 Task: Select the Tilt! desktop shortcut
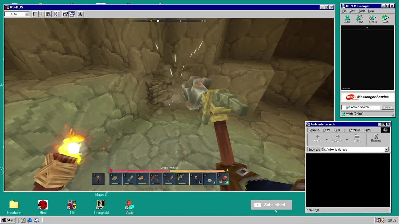click(72, 207)
